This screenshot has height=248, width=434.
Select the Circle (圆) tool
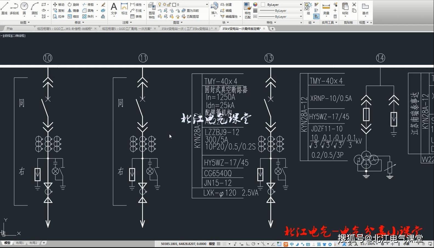(x=24, y=8)
